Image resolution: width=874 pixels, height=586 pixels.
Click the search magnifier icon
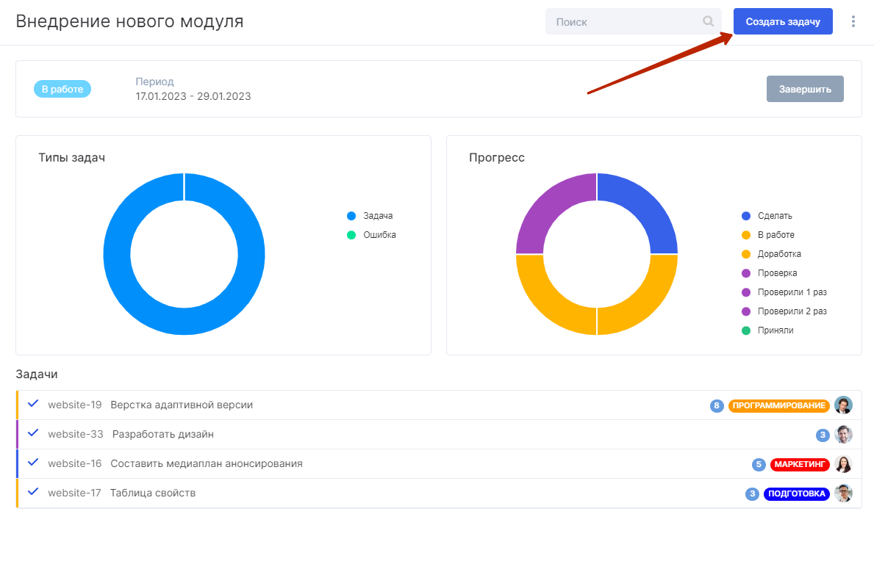point(708,21)
